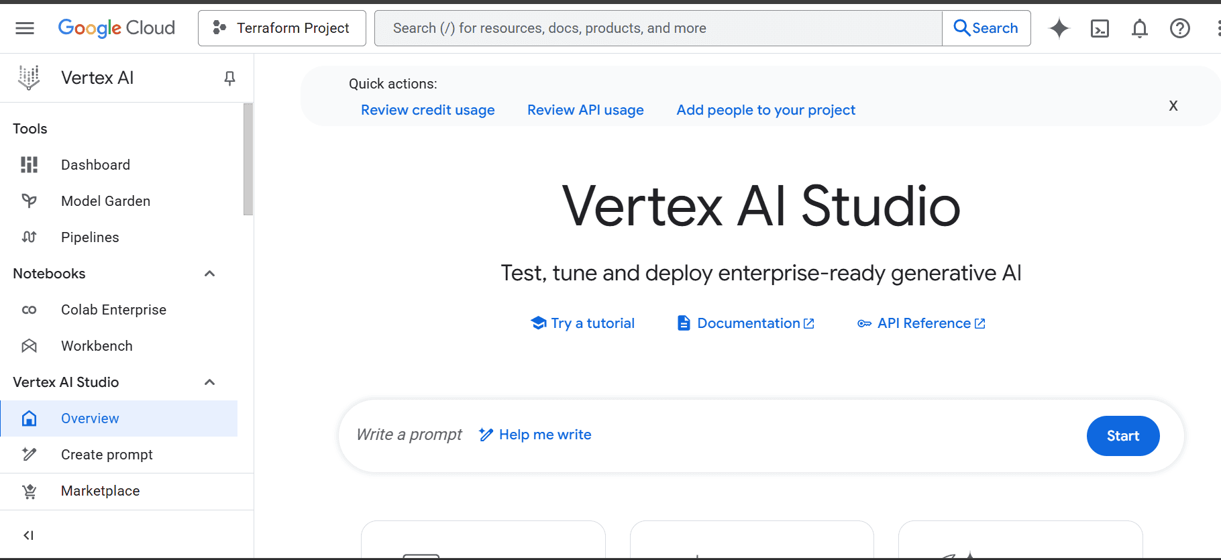Open Create prompt
This screenshot has height=560, width=1221.
pos(107,455)
